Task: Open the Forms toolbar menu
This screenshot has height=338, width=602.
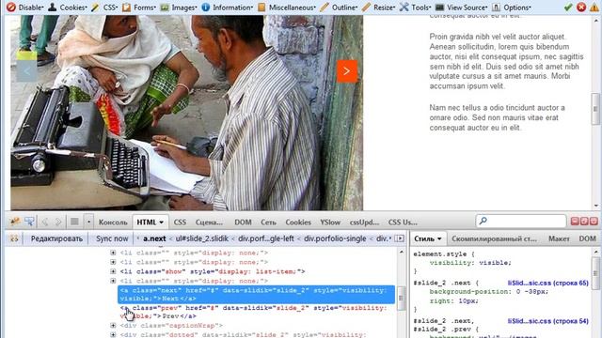Action: coord(139,8)
